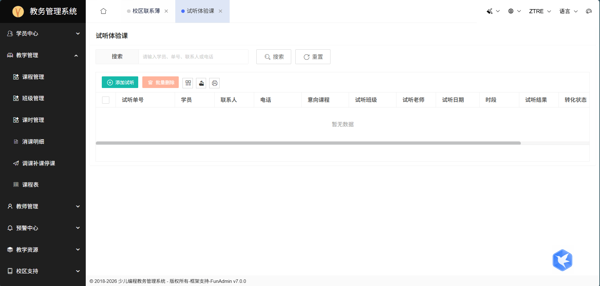The height and width of the screenshot is (286, 600).
Task: Toggle the select-all checkbox in table header
Action: tap(106, 100)
